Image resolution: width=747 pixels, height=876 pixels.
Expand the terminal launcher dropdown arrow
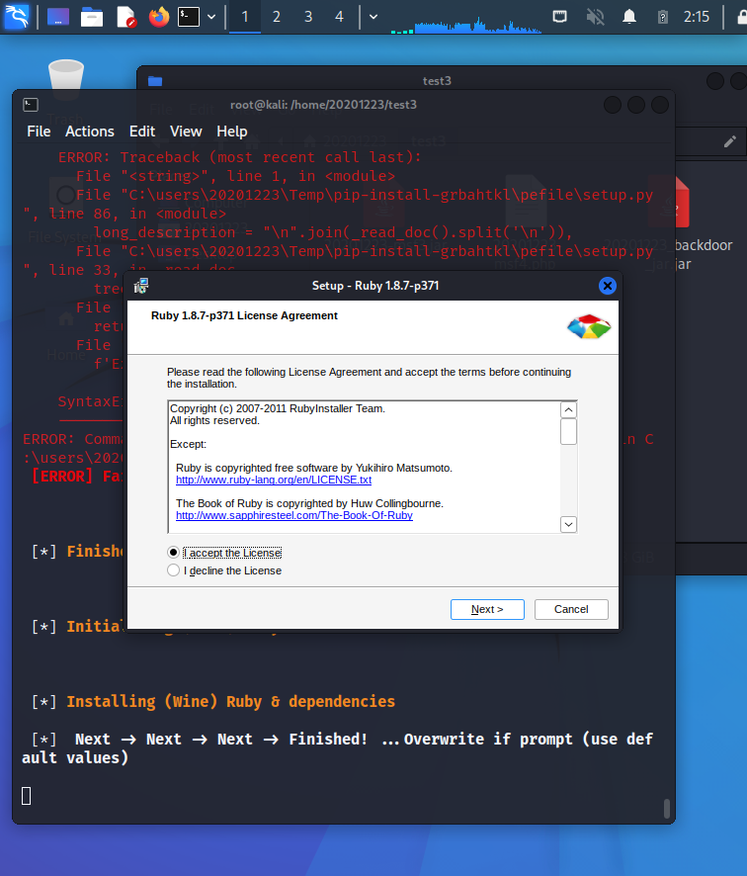[x=211, y=17]
